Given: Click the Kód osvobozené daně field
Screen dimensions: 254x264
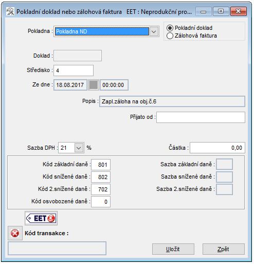Looking at the screenshot, I should (x=101, y=202).
